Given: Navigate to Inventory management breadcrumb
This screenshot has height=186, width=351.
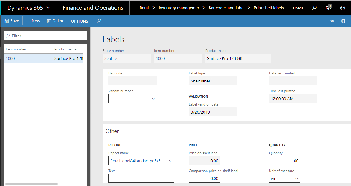Looking at the screenshot, I should point(178,8).
